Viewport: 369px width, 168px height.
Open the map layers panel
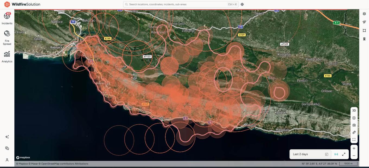(364, 14)
